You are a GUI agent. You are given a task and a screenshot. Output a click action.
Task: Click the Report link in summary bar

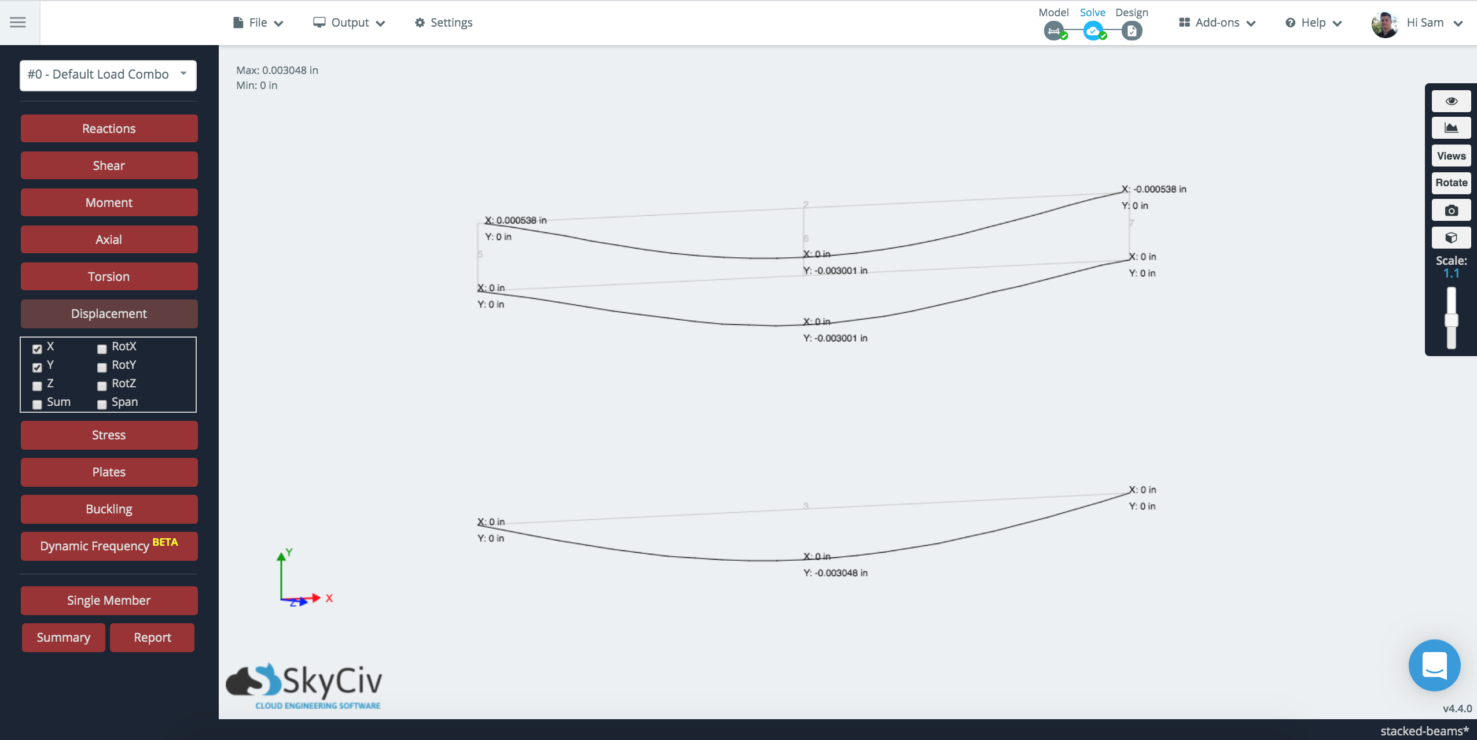(152, 637)
